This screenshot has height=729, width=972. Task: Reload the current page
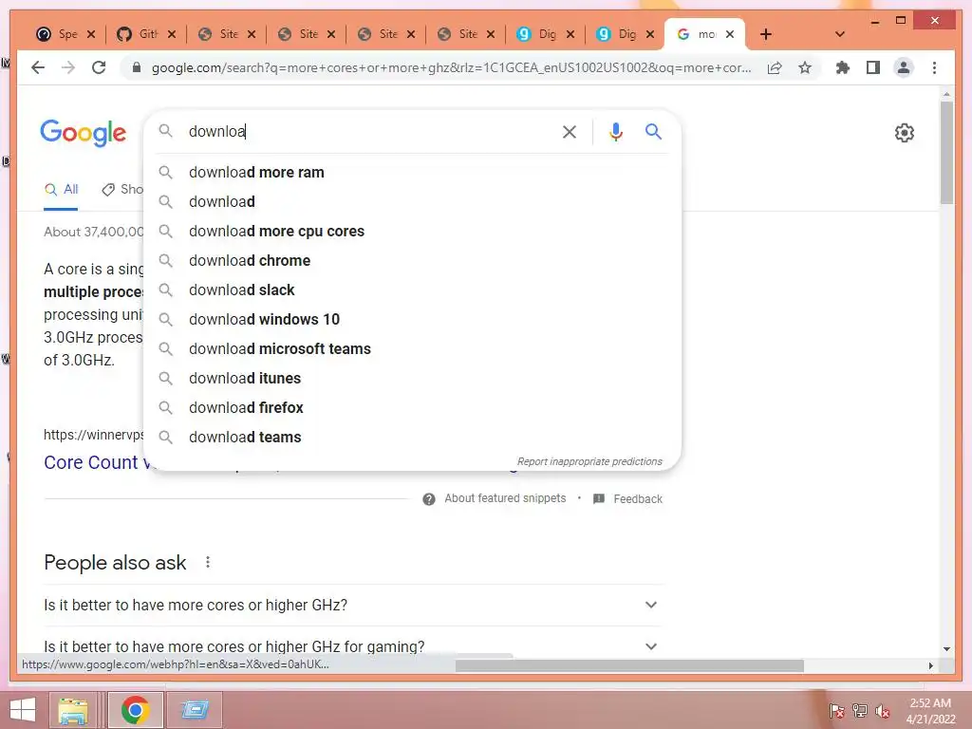pos(99,67)
